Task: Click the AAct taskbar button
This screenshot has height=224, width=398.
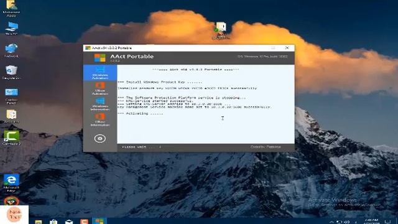Action: (99, 222)
